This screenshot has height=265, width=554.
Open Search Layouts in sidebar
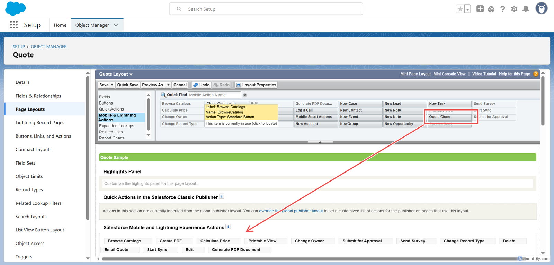(31, 217)
